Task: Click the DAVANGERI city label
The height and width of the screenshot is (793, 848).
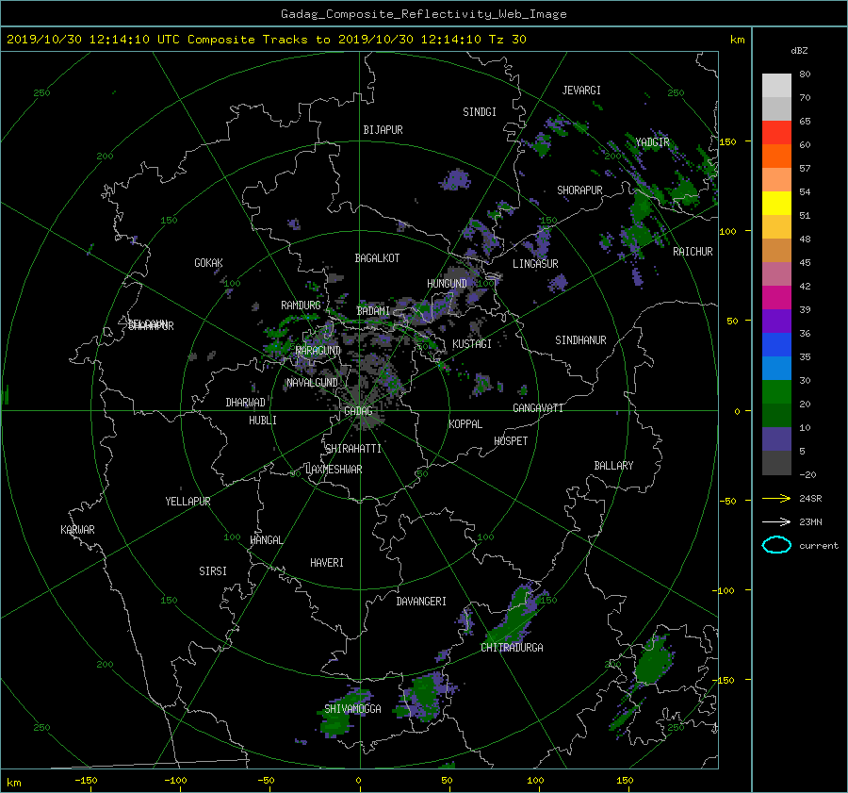Action: (421, 602)
